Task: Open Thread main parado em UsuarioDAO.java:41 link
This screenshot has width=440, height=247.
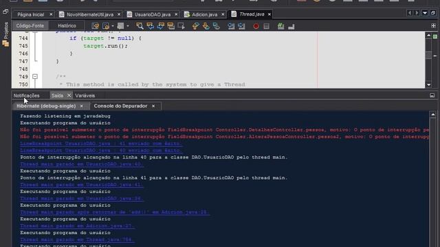Action: pyautogui.click(x=81, y=185)
